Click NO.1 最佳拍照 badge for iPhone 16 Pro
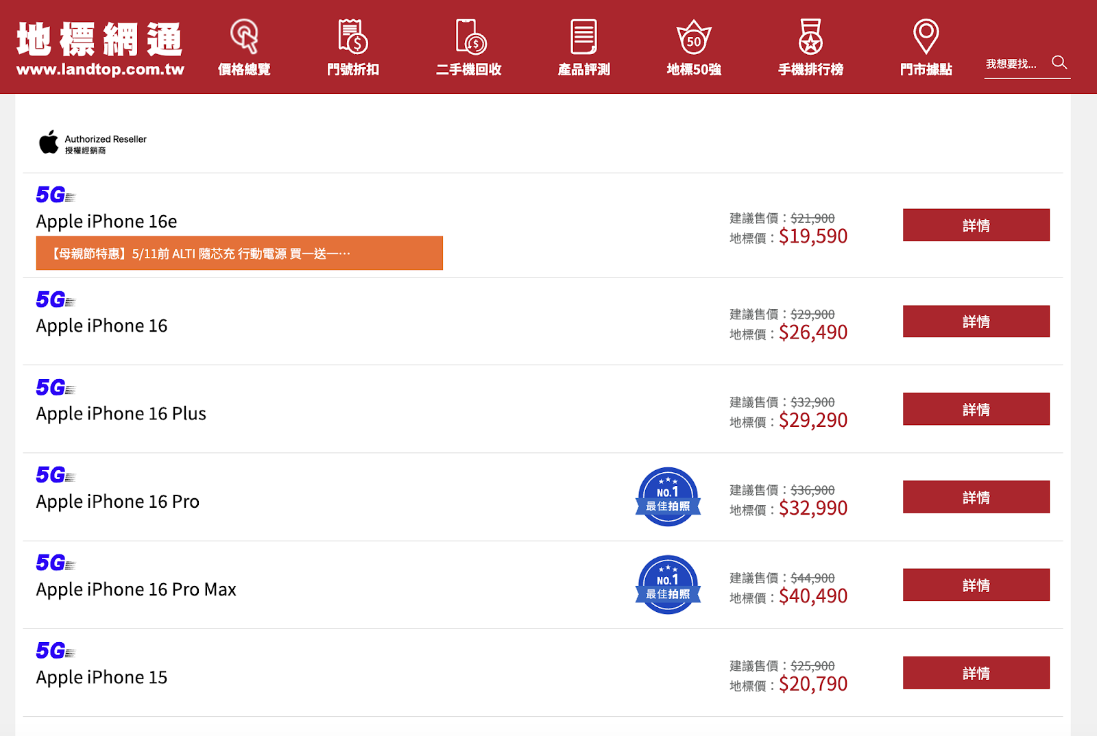This screenshot has width=1097, height=736. (668, 497)
